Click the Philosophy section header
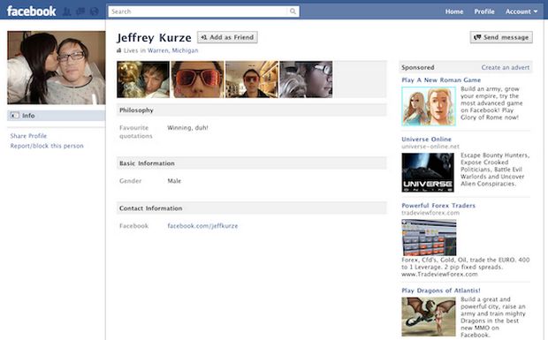 [252, 110]
